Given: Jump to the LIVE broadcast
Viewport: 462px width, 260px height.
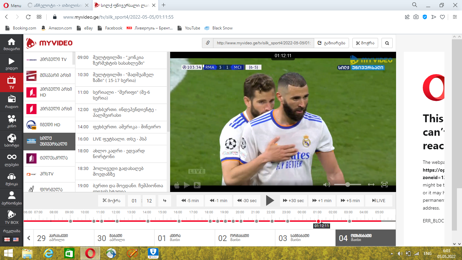Looking at the screenshot, I should pos(378,200).
